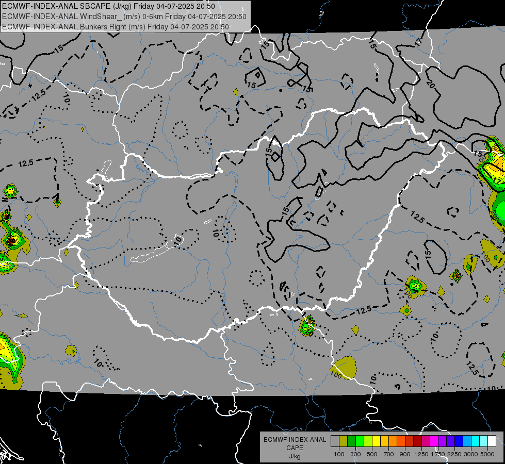505x464 pixels.
Task: Pick the pale cyan legend swatch
Action: [484, 441]
